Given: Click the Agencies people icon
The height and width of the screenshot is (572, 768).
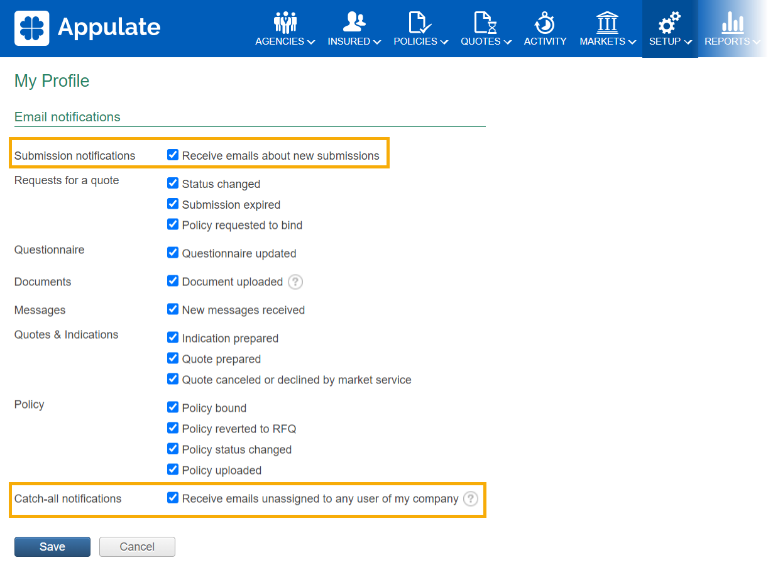Looking at the screenshot, I should [285, 22].
